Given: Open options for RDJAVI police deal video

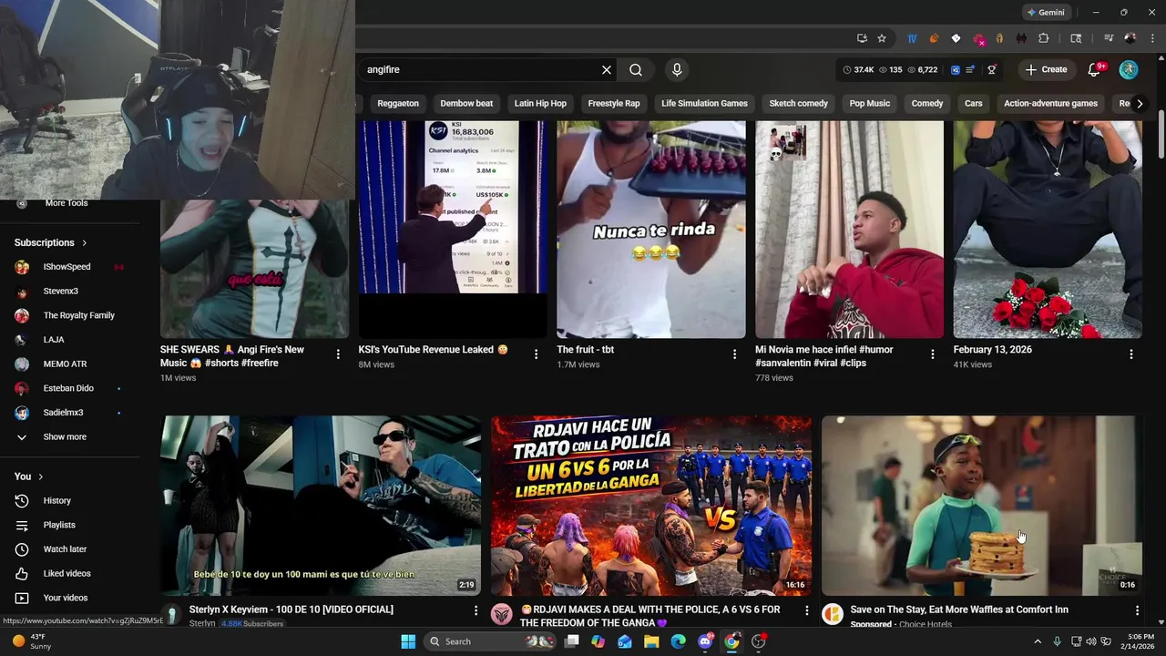Looking at the screenshot, I should (x=806, y=610).
